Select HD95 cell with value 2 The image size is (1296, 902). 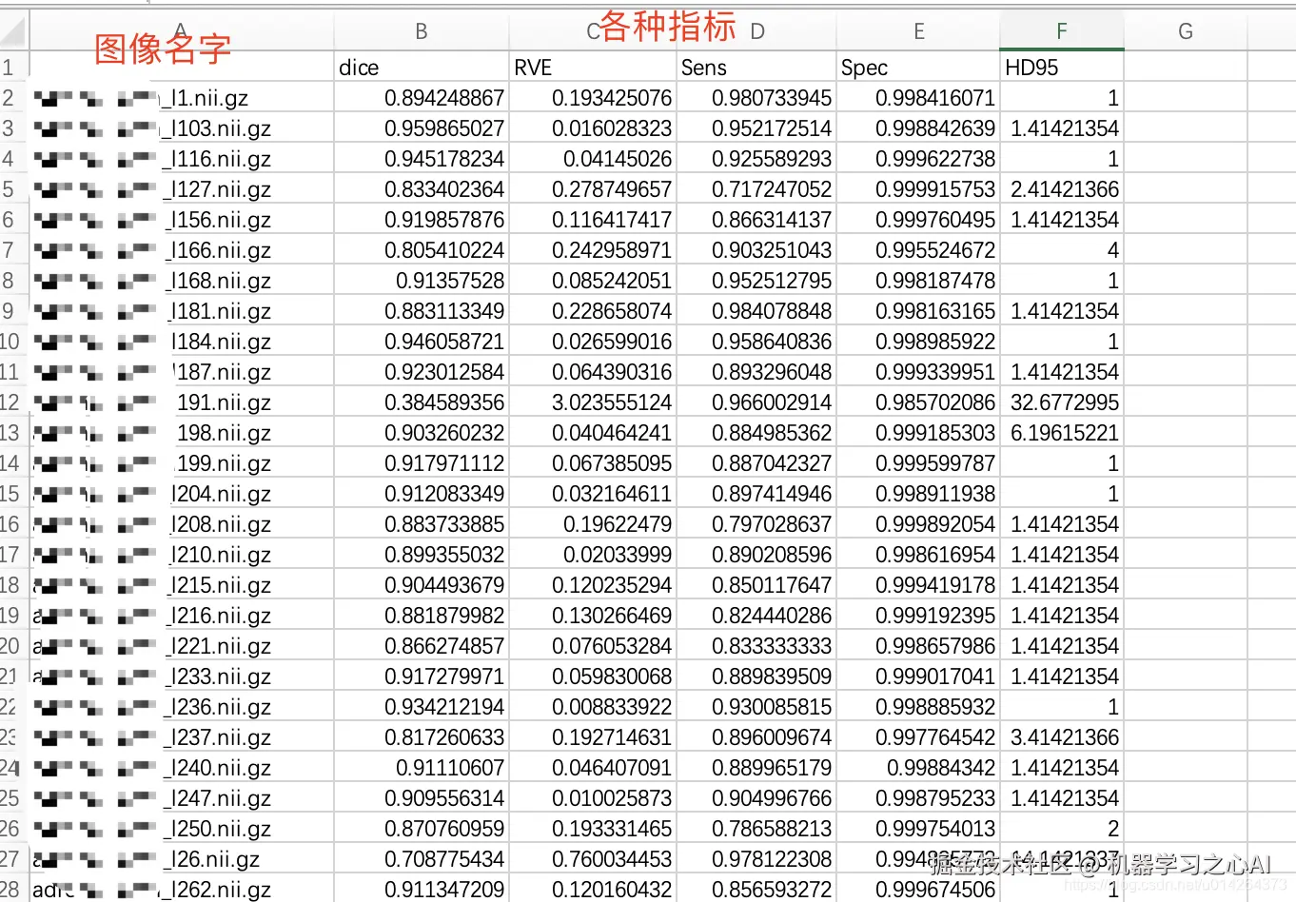pos(1062,829)
